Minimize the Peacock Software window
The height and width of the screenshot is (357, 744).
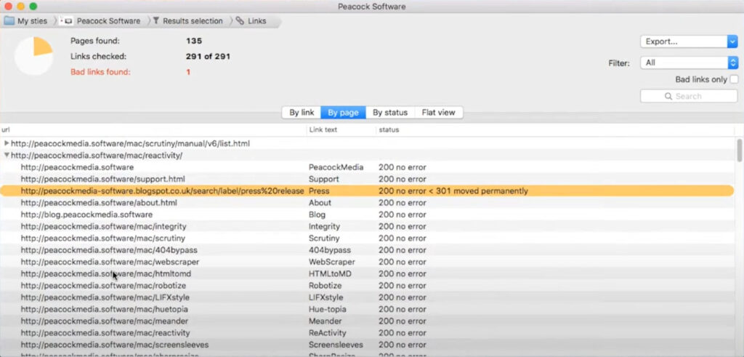20,6
